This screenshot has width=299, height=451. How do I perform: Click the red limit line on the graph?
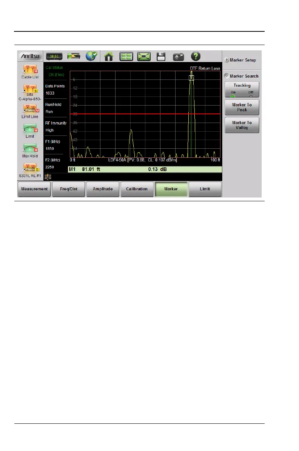(x=145, y=114)
